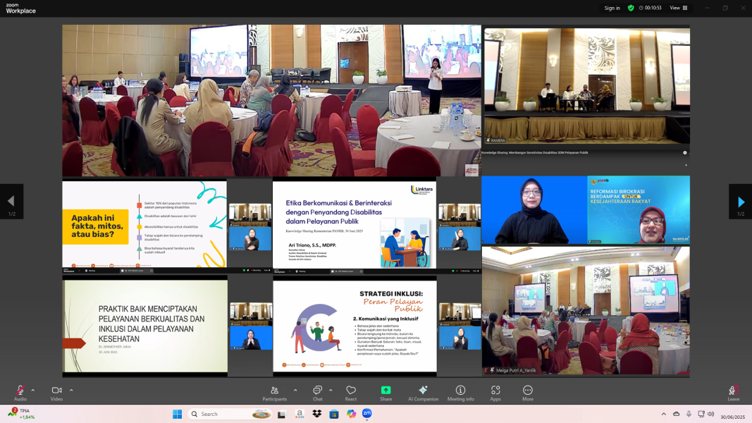Open AI Companion
Image resolution: width=752 pixels, height=423 pixels.
click(423, 391)
